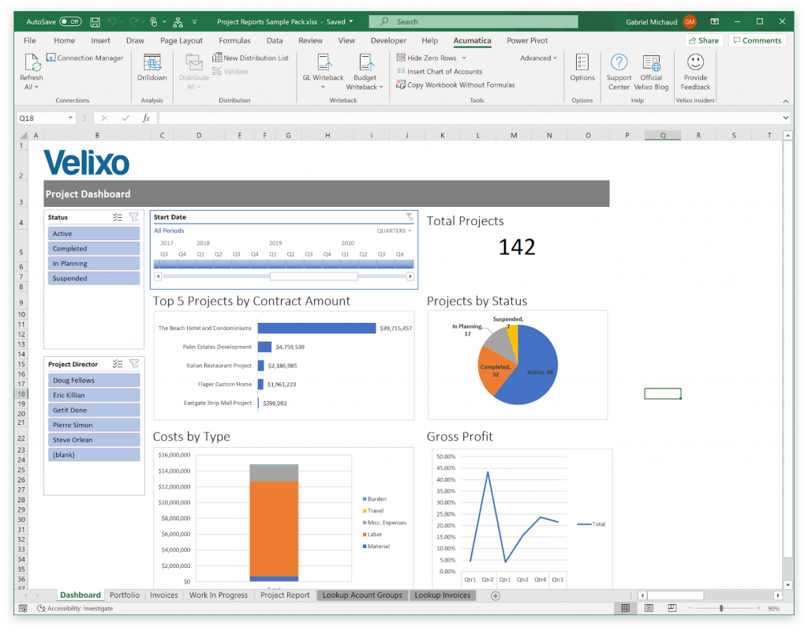Click the GL Writeback icon

[x=324, y=62]
